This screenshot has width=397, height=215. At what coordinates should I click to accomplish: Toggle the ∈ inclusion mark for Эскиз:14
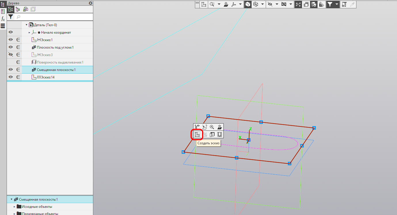(x=18, y=77)
